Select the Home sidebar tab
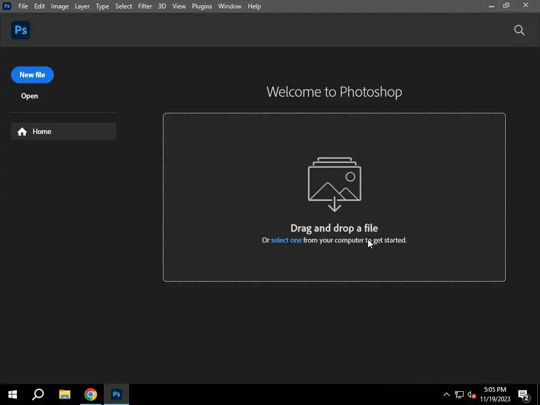This screenshot has height=405, width=540. 64,131
